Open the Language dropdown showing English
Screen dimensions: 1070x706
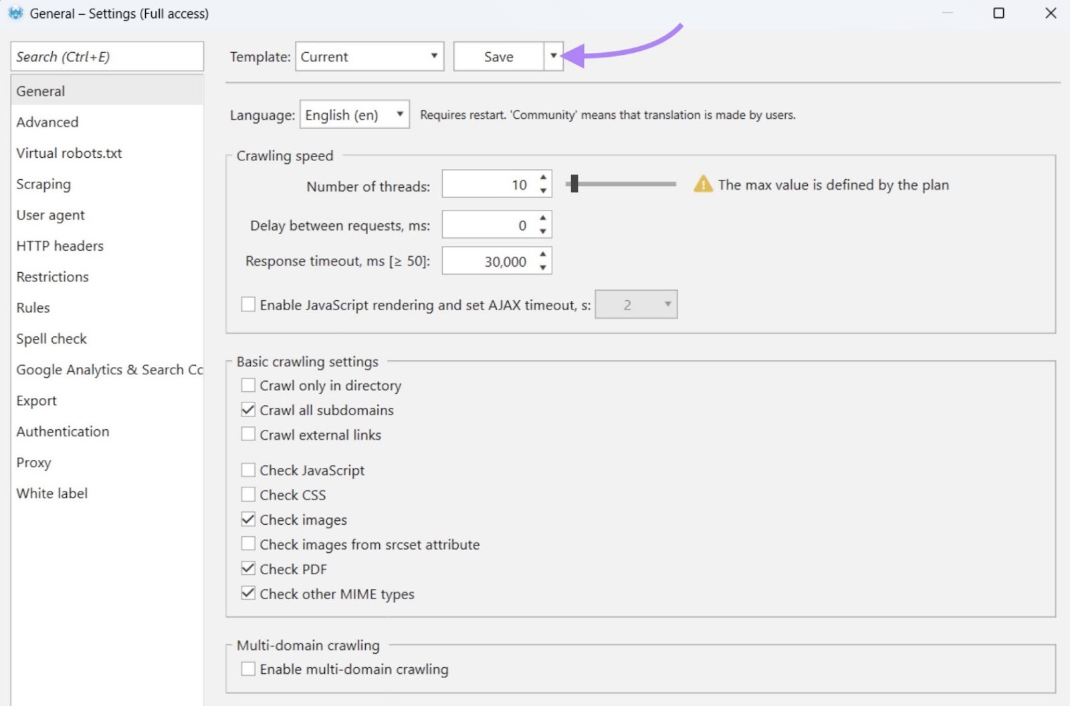pos(399,114)
